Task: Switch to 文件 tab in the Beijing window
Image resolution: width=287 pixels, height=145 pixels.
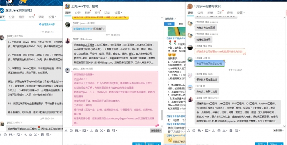Action: tap(220, 13)
